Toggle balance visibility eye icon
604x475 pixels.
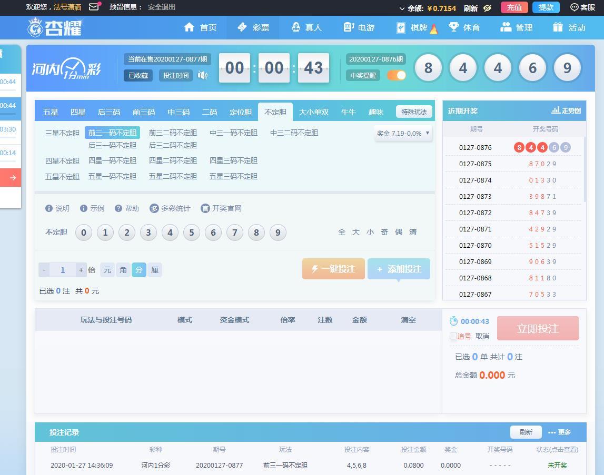pyautogui.click(x=488, y=8)
